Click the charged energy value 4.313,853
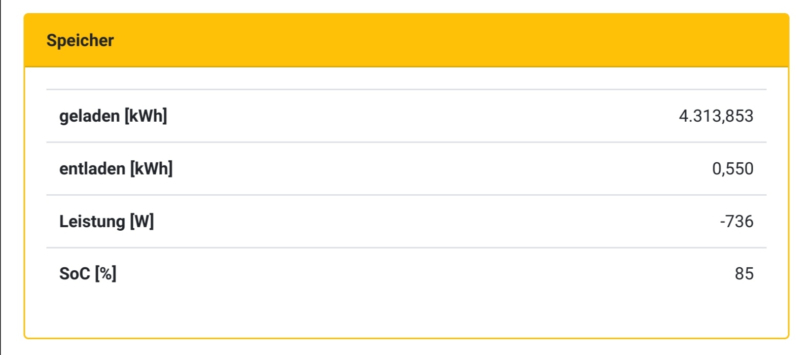810x355 pixels. 716,116
